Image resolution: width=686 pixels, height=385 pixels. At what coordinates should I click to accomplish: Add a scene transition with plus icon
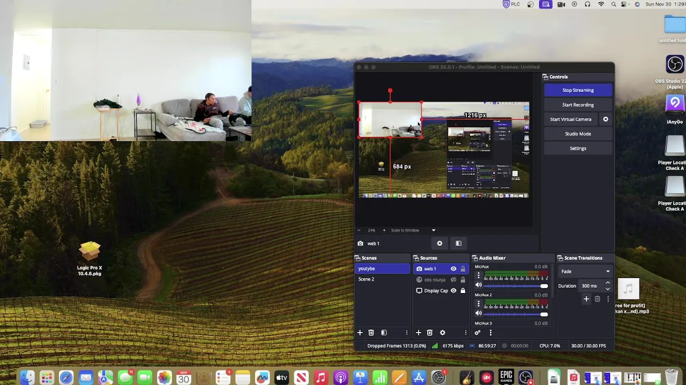pos(586,299)
